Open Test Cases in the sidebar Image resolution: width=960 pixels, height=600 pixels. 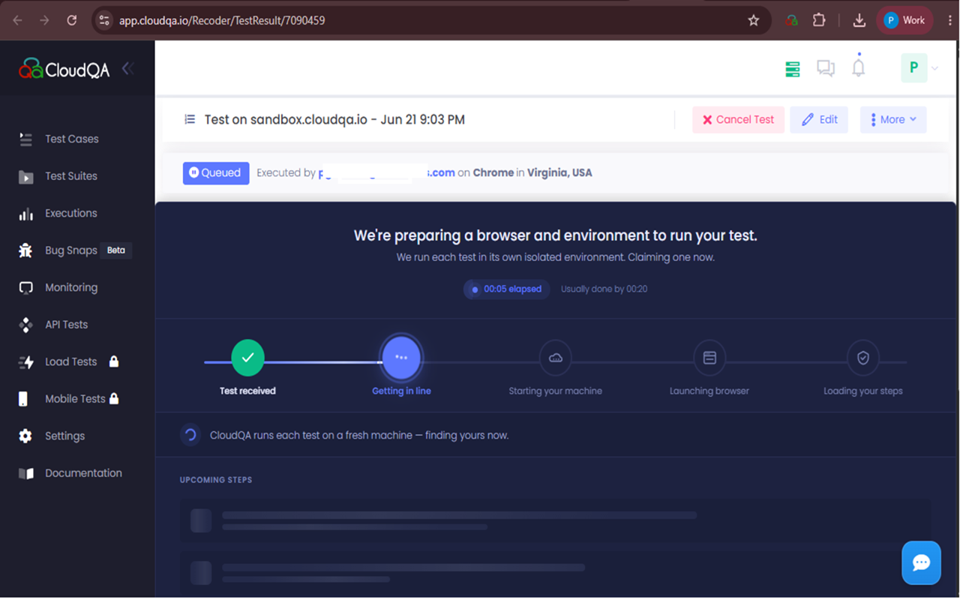tap(71, 139)
